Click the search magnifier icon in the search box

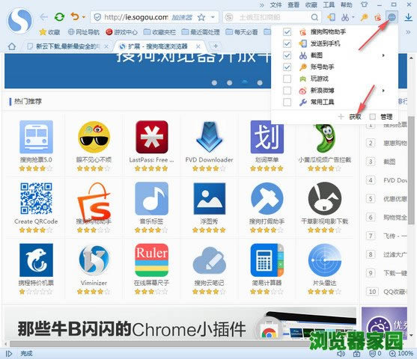click(x=314, y=17)
